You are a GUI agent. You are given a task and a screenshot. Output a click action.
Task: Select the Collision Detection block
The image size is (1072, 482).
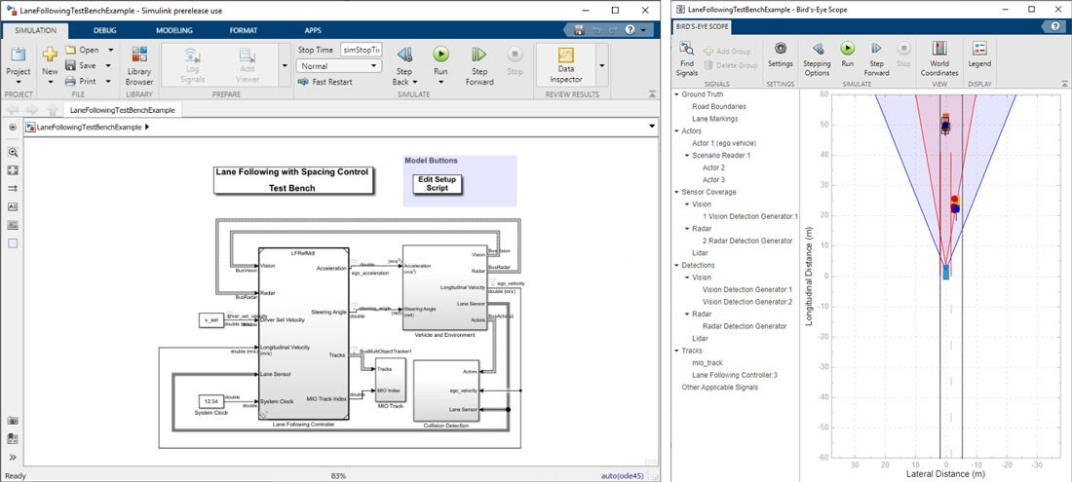[447, 389]
